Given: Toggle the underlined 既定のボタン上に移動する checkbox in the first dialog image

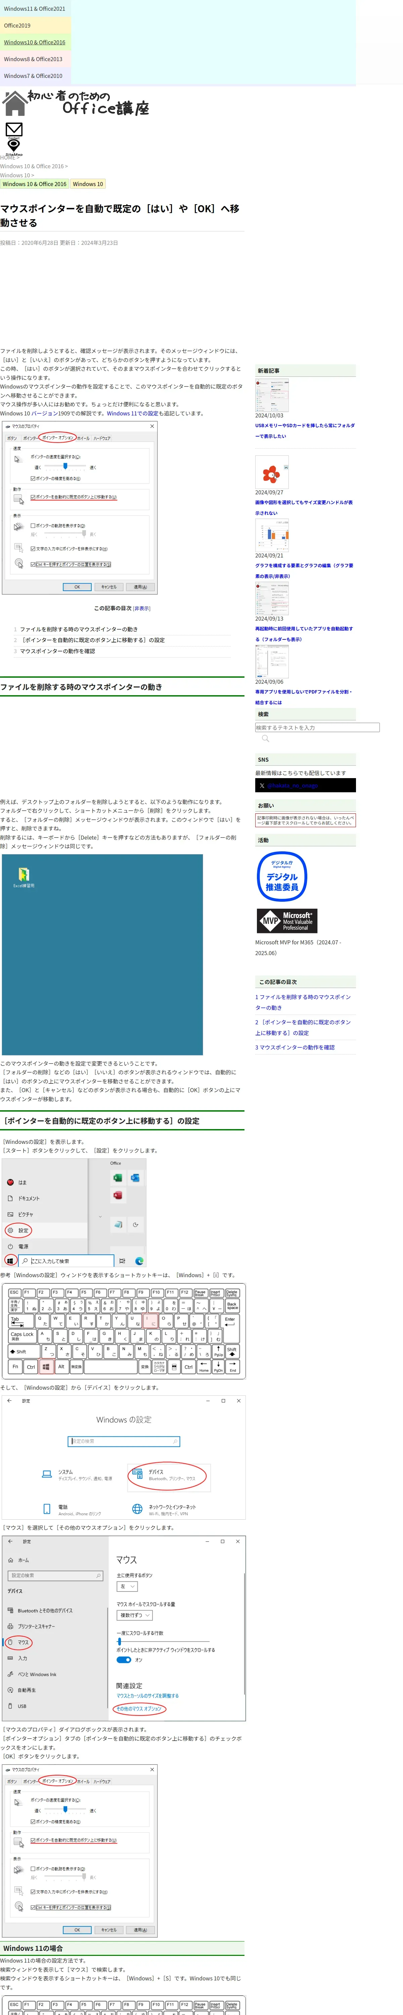Looking at the screenshot, I should point(33,497).
